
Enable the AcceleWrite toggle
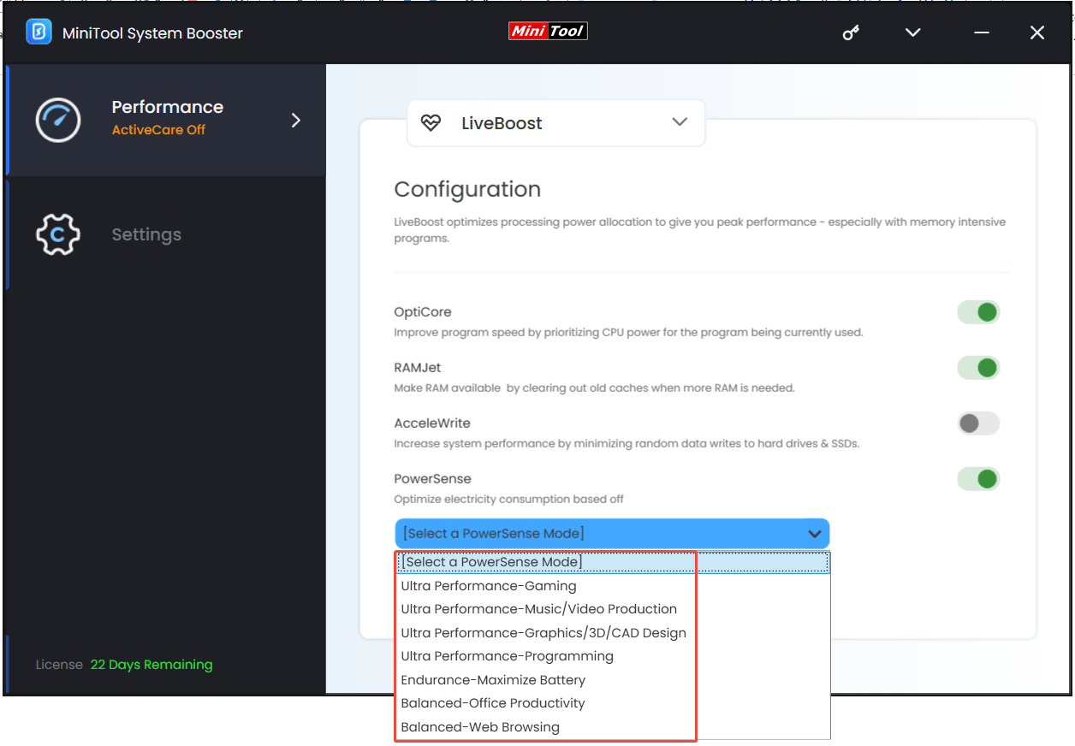click(978, 423)
